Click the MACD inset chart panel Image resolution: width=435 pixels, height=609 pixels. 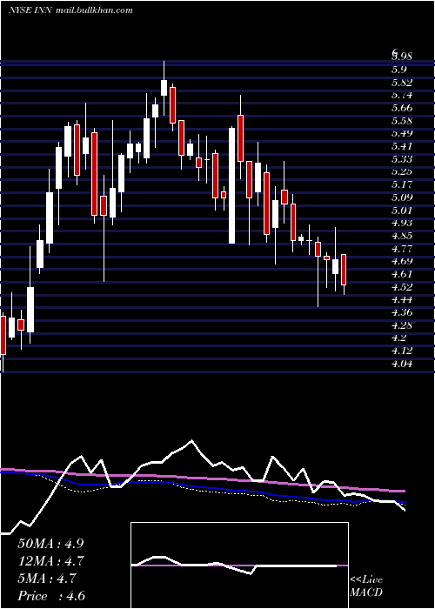click(239, 565)
